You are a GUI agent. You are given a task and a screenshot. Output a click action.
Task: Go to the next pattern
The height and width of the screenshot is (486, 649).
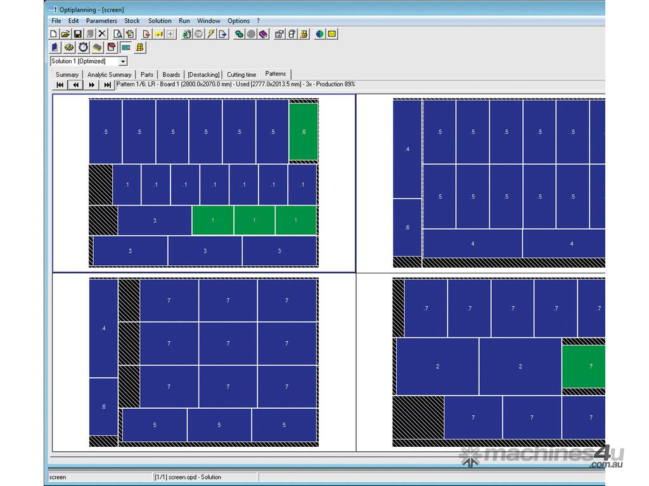(x=92, y=85)
